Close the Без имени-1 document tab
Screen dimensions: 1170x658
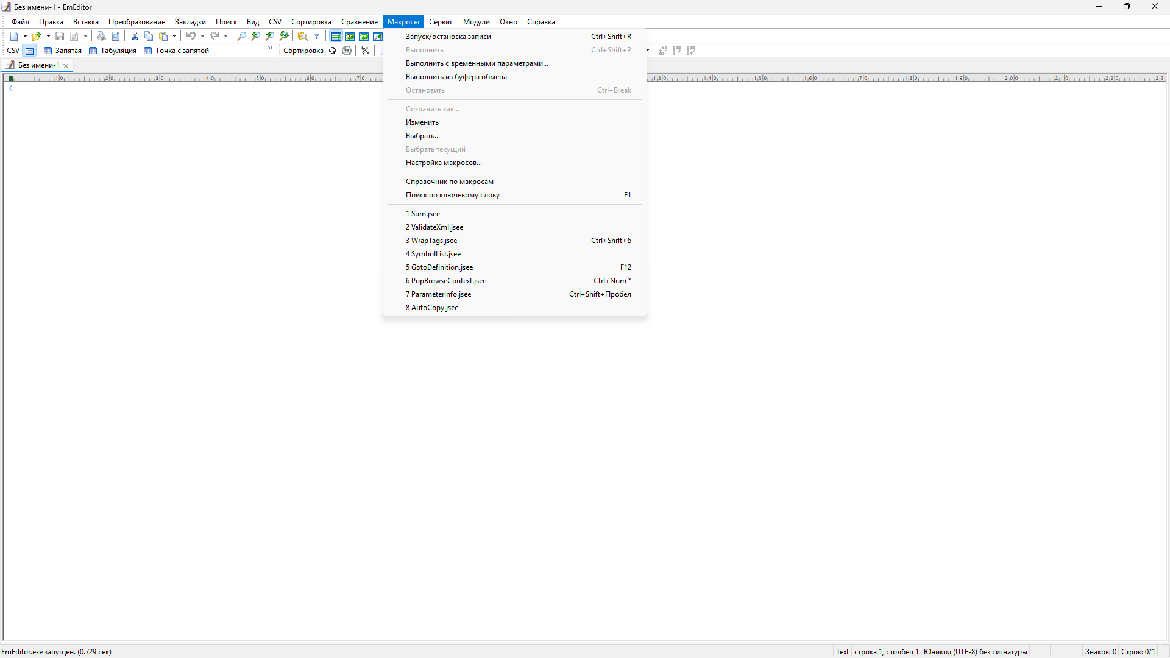click(x=66, y=66)
